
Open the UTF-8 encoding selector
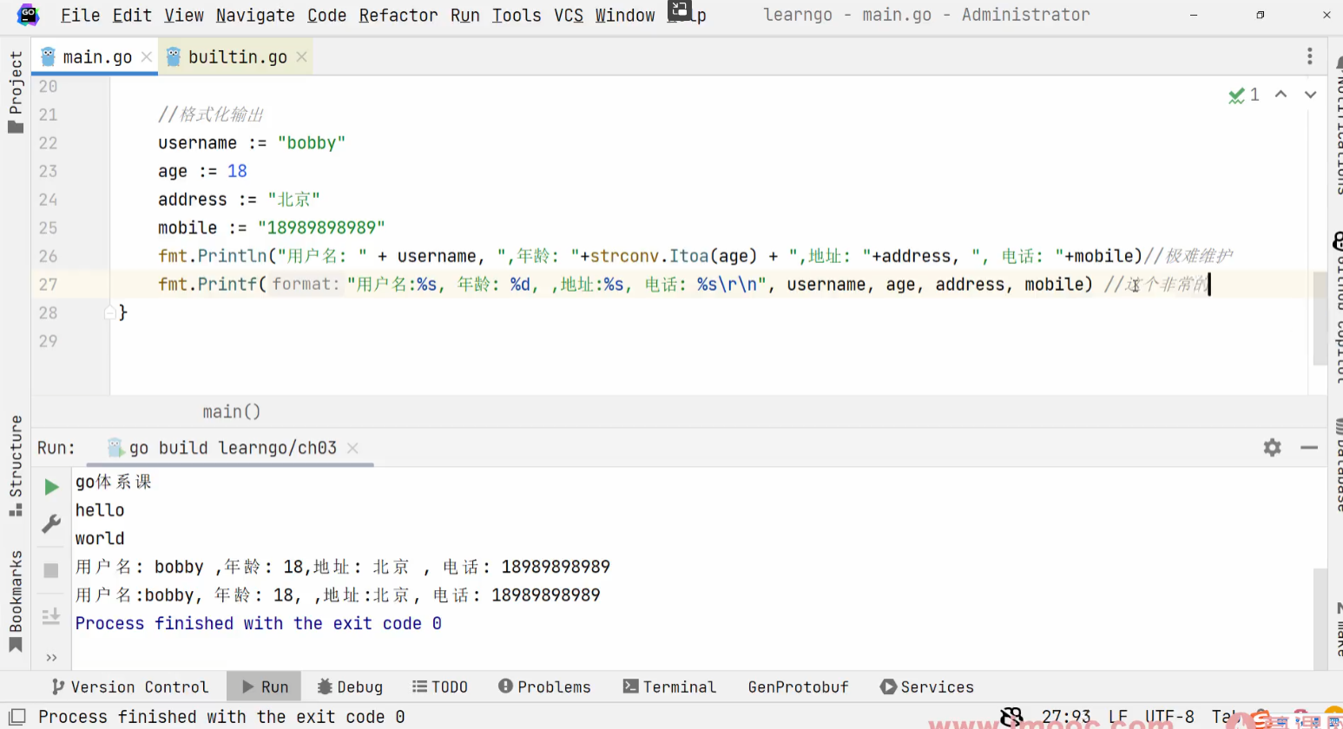[x=1169, y=717]
